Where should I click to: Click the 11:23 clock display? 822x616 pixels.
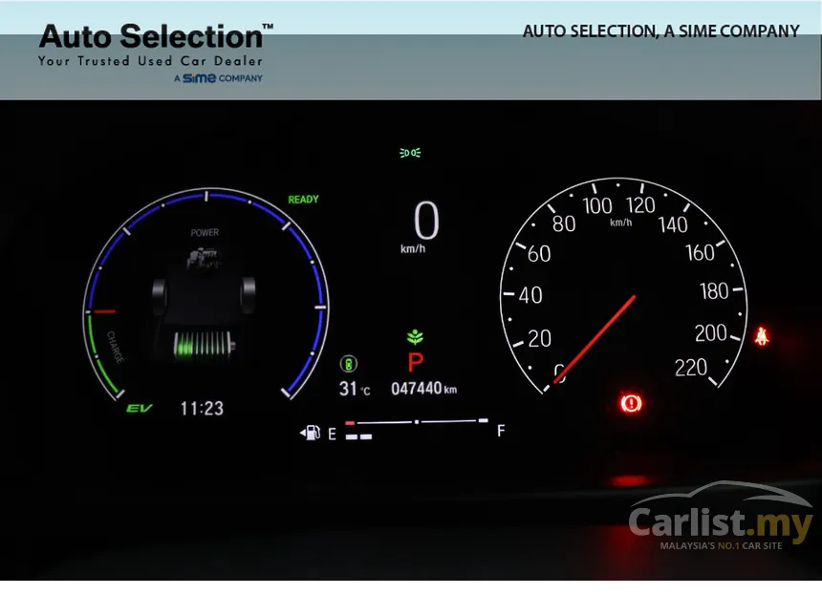pyautogui.click(x=202, y=409)
